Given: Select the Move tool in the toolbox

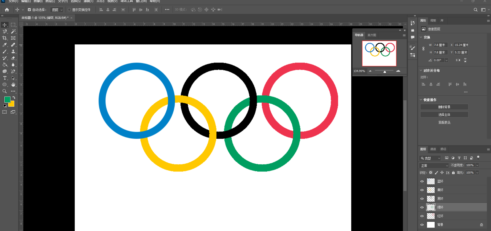Looking at the screenshot, I should coord(5,25).
